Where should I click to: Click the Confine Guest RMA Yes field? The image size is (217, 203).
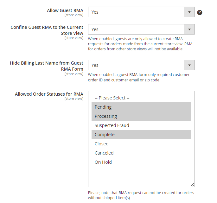(x=141, y=29)
